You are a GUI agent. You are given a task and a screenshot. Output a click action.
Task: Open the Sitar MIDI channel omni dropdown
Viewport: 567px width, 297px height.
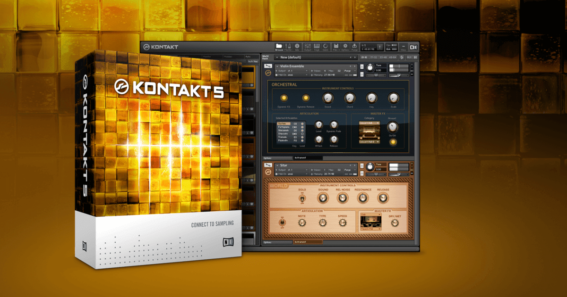pyautogui.click(x=292, y=173)
